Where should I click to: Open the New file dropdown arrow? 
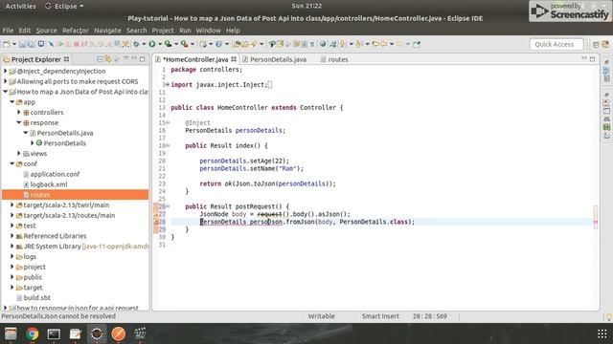[x=14, y=44]
